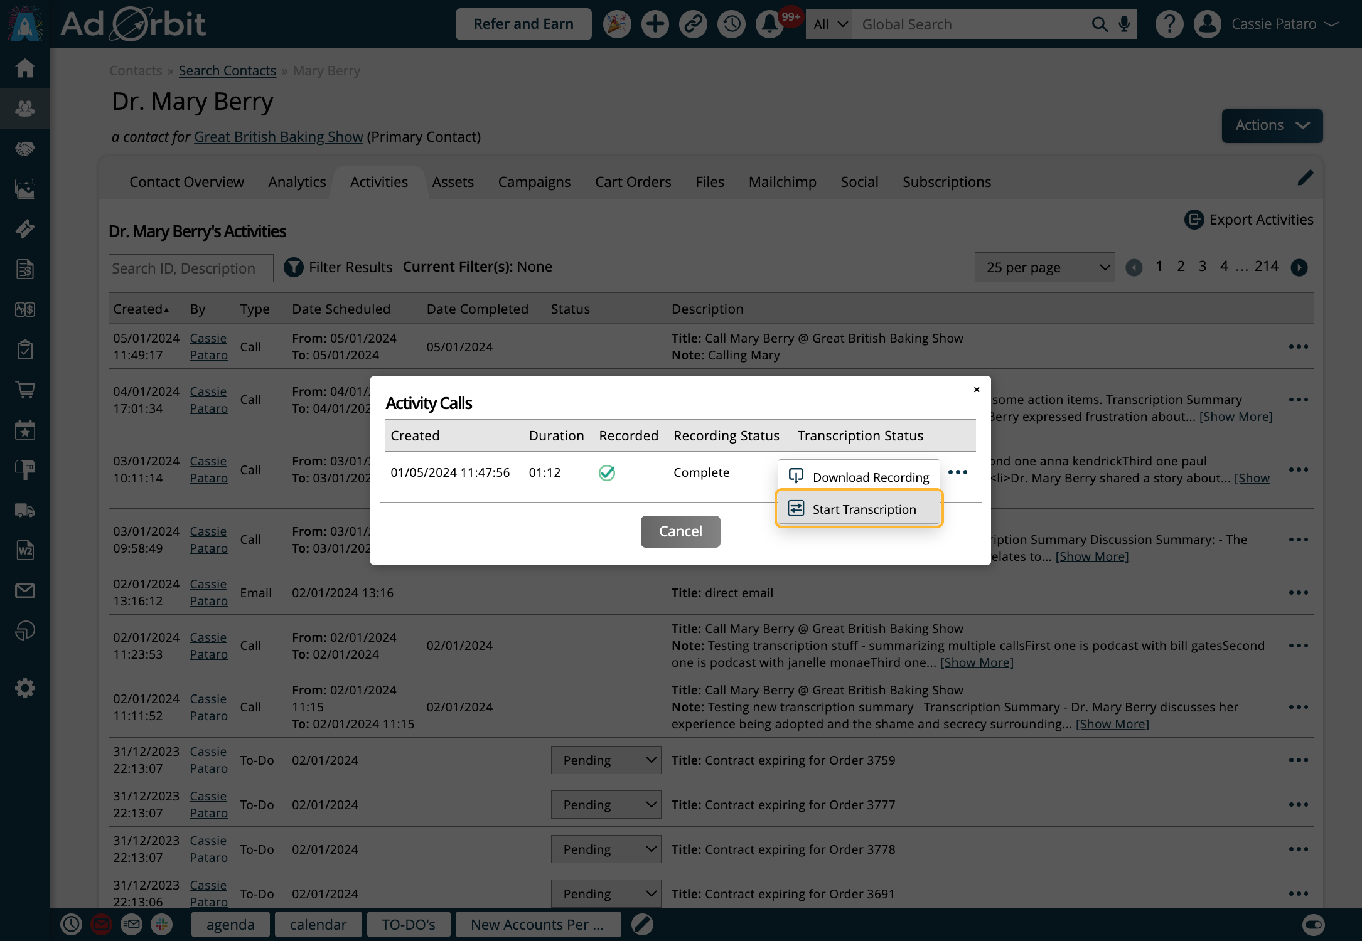The image size is (1362, 941).
Task: Click the microphone voice search icon
Action: tap(1124, 24)
